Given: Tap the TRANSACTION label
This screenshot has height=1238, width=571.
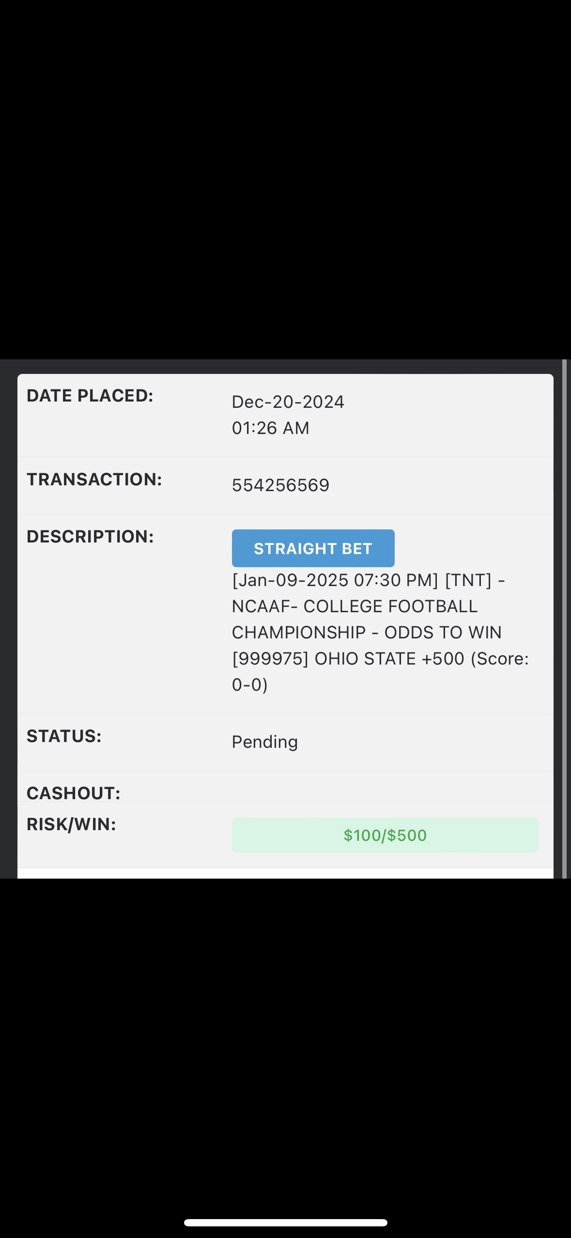Looking at the screenshot, I should click(94, 479).
